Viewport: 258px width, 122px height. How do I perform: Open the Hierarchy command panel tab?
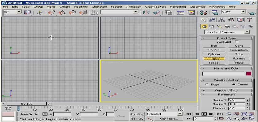[221, 20]
